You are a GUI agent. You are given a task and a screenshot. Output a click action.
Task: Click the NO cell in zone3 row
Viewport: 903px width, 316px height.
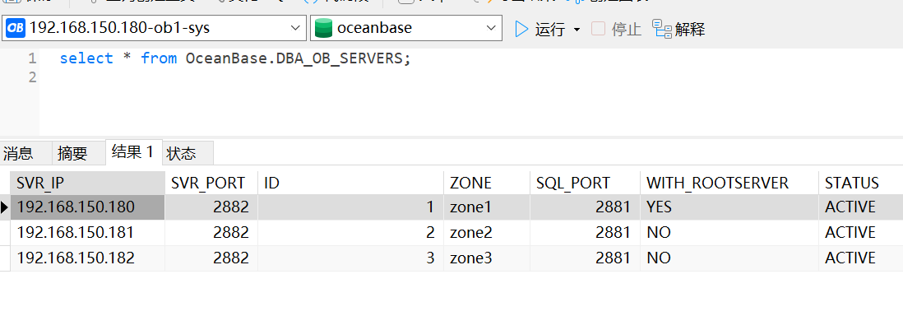click(729, 258)
